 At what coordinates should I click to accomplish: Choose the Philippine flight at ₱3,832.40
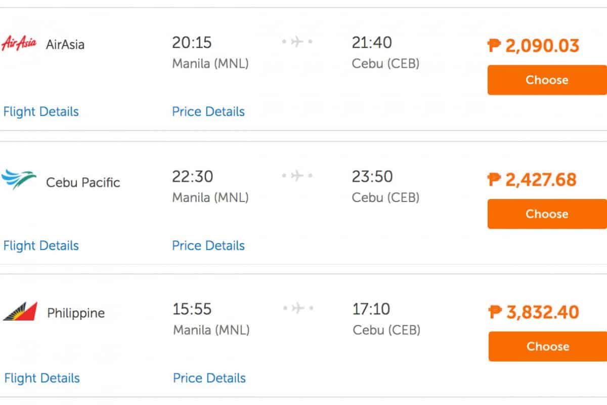547,346
